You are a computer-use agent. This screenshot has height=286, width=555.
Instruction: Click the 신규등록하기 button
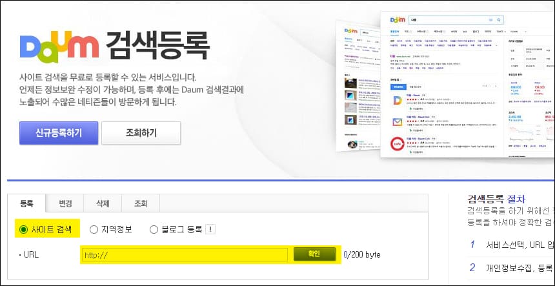[x=59, y=133]
